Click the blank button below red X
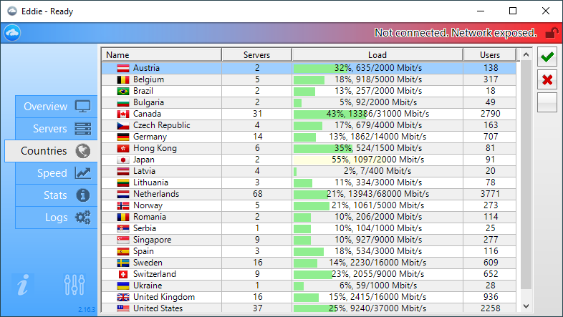This screenshot has height=317, width=563. [x=547, y=102]
